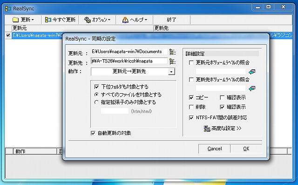Click the 終了 toolbar button
Viewport: 298px width, 185px height.
(x=171, y=20)
